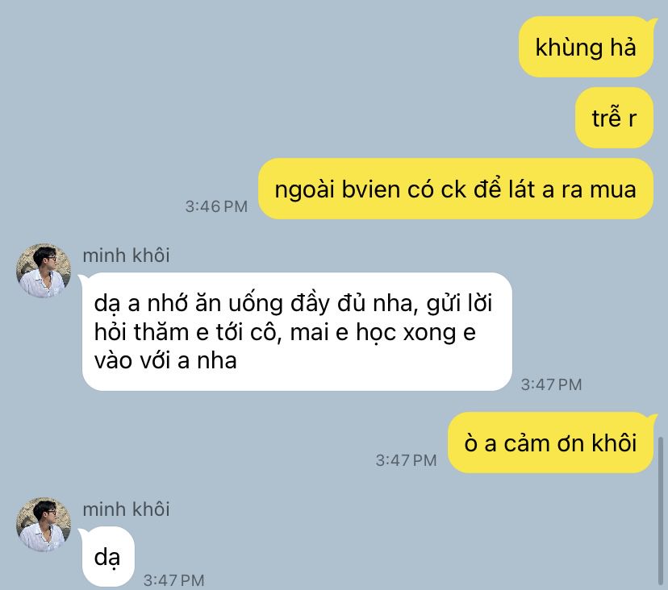Click the white message about 'ăn uống đầy đủ'

coord(297,331)
